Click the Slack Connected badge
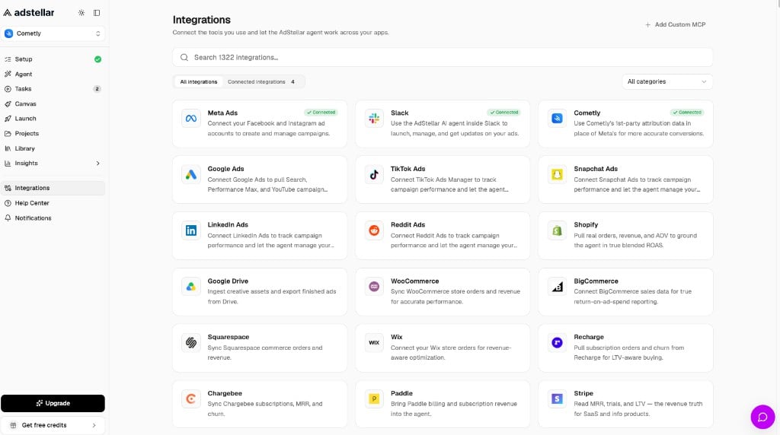 pos(504,113)
